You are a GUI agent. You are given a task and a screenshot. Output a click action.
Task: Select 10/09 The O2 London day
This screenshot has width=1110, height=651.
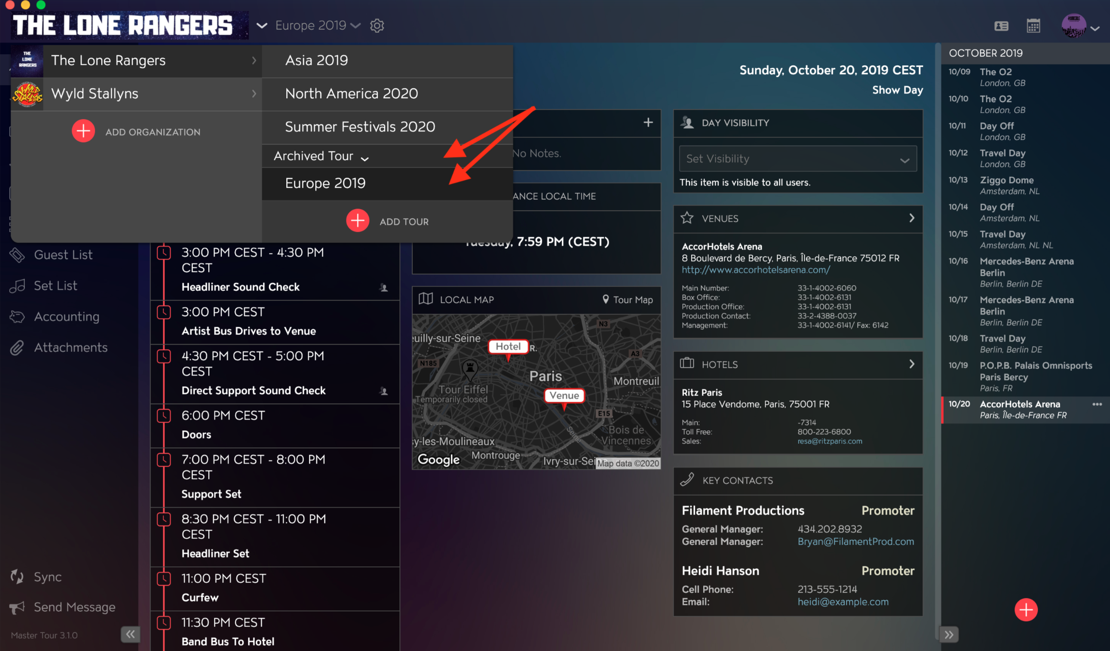[x=1025, y=77]
